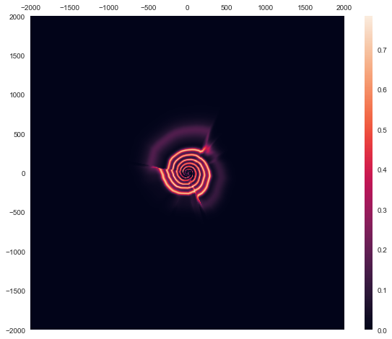The width and height of the screenshot is (392, 339).
Task: Click the colorbar tick label 0.0
Action: (x=382, y=331)
